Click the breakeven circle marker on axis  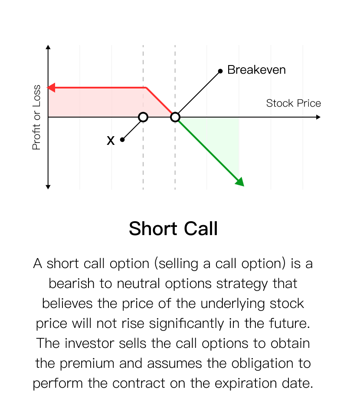pos(175,117)
